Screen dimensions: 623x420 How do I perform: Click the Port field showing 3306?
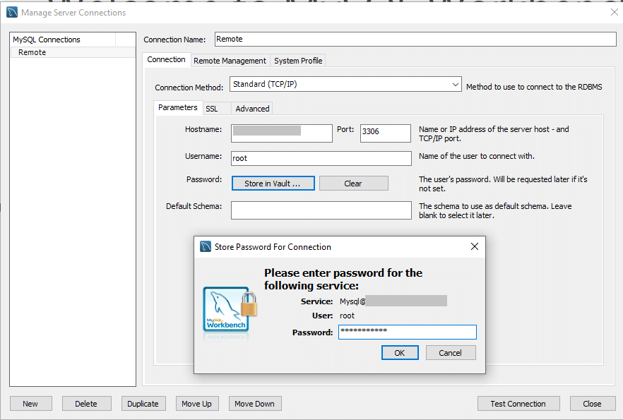pos(386,133)
